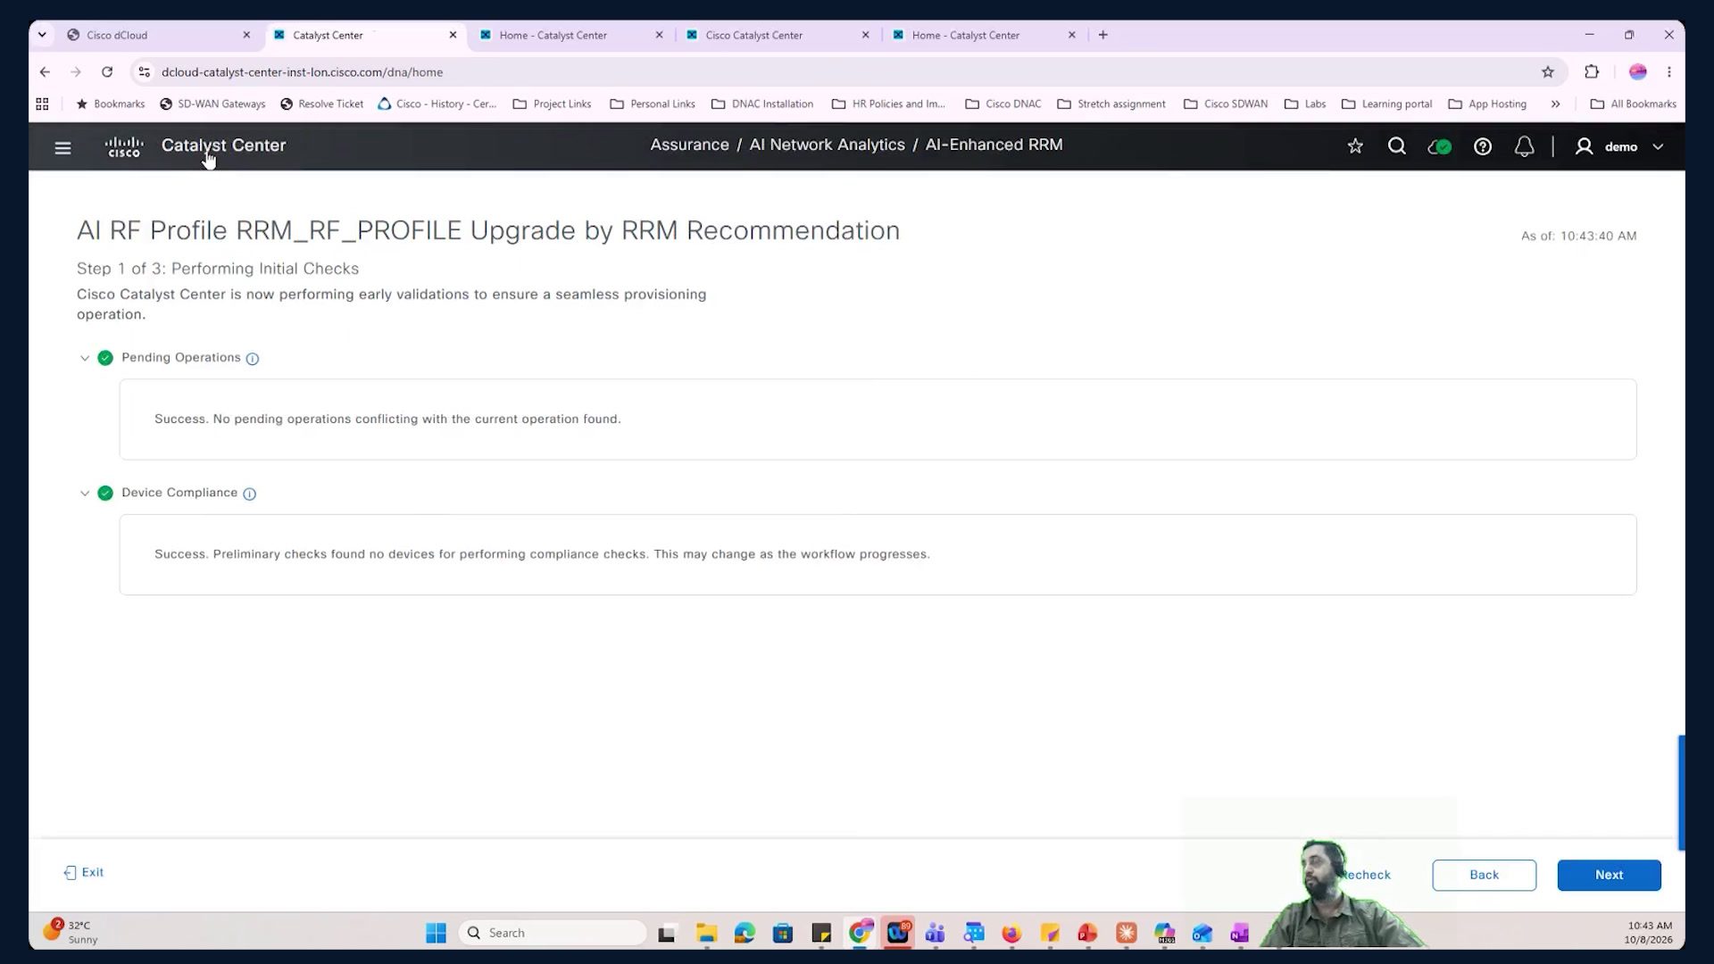Close the active Catalyst Center tab
1714x964 pixels.
pos(453,36)
